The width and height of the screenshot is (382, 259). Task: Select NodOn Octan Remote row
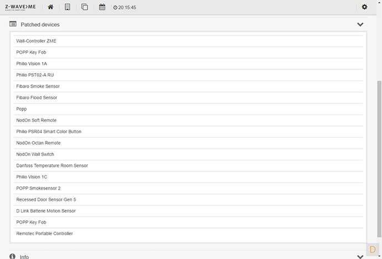click(x=188, y=143)
